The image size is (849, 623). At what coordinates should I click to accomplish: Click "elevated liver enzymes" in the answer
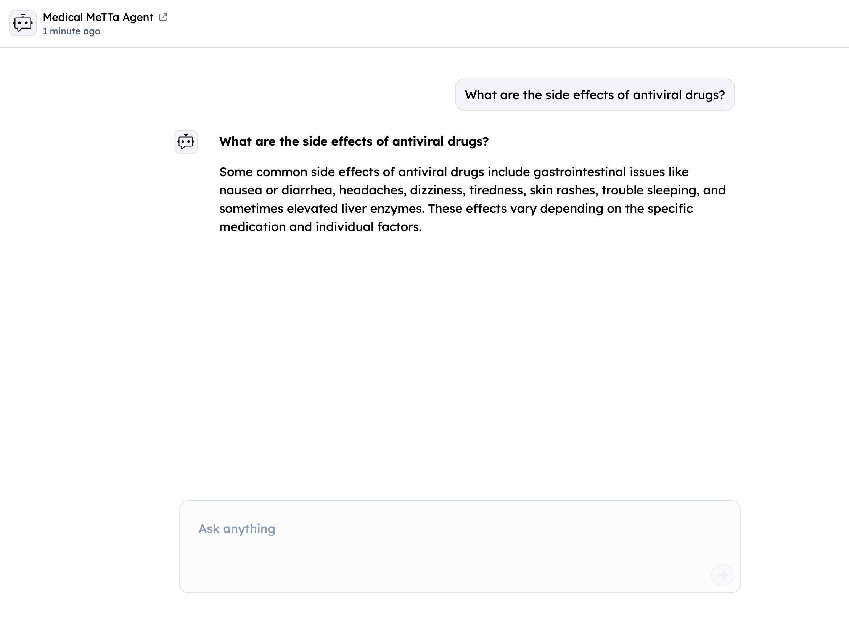click(x=355, y=209)
